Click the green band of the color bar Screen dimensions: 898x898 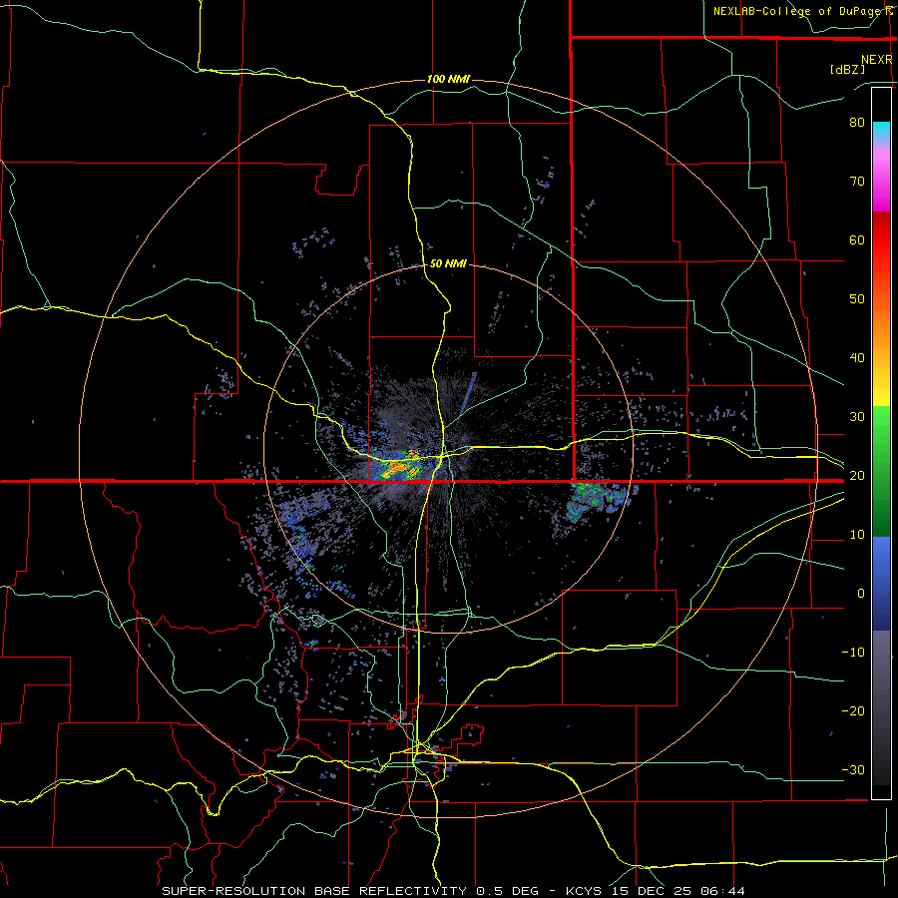pos(881,471)
